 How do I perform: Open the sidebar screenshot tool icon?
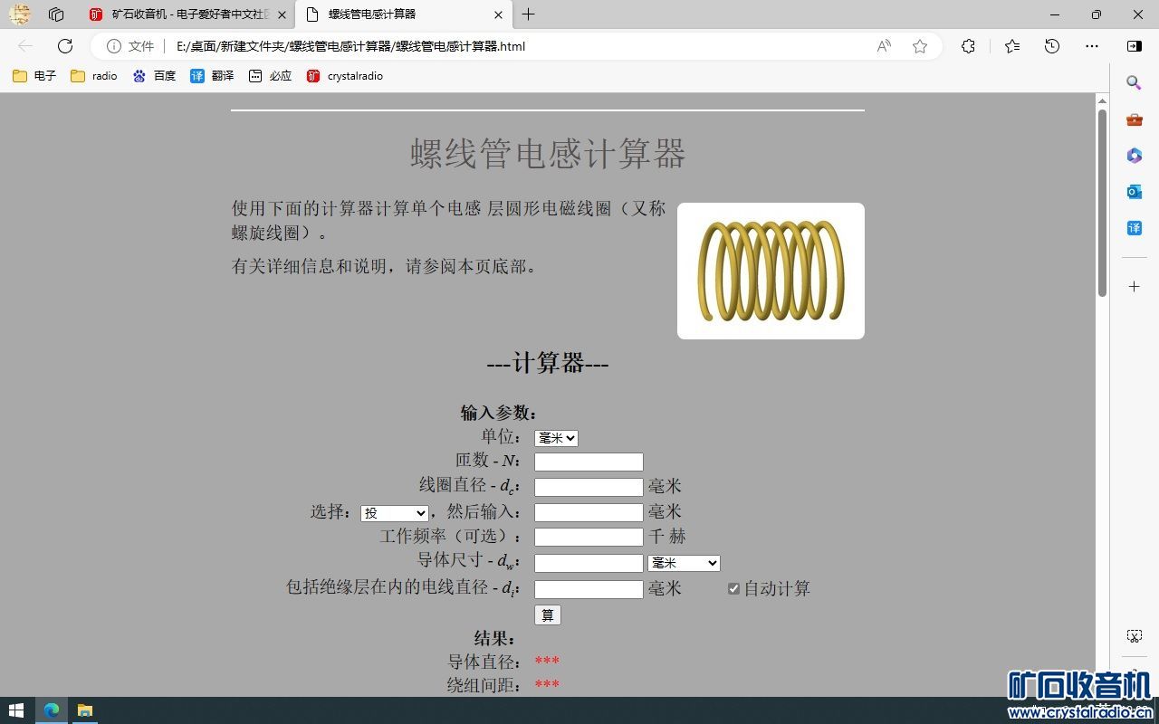(x=1134, y=636)
